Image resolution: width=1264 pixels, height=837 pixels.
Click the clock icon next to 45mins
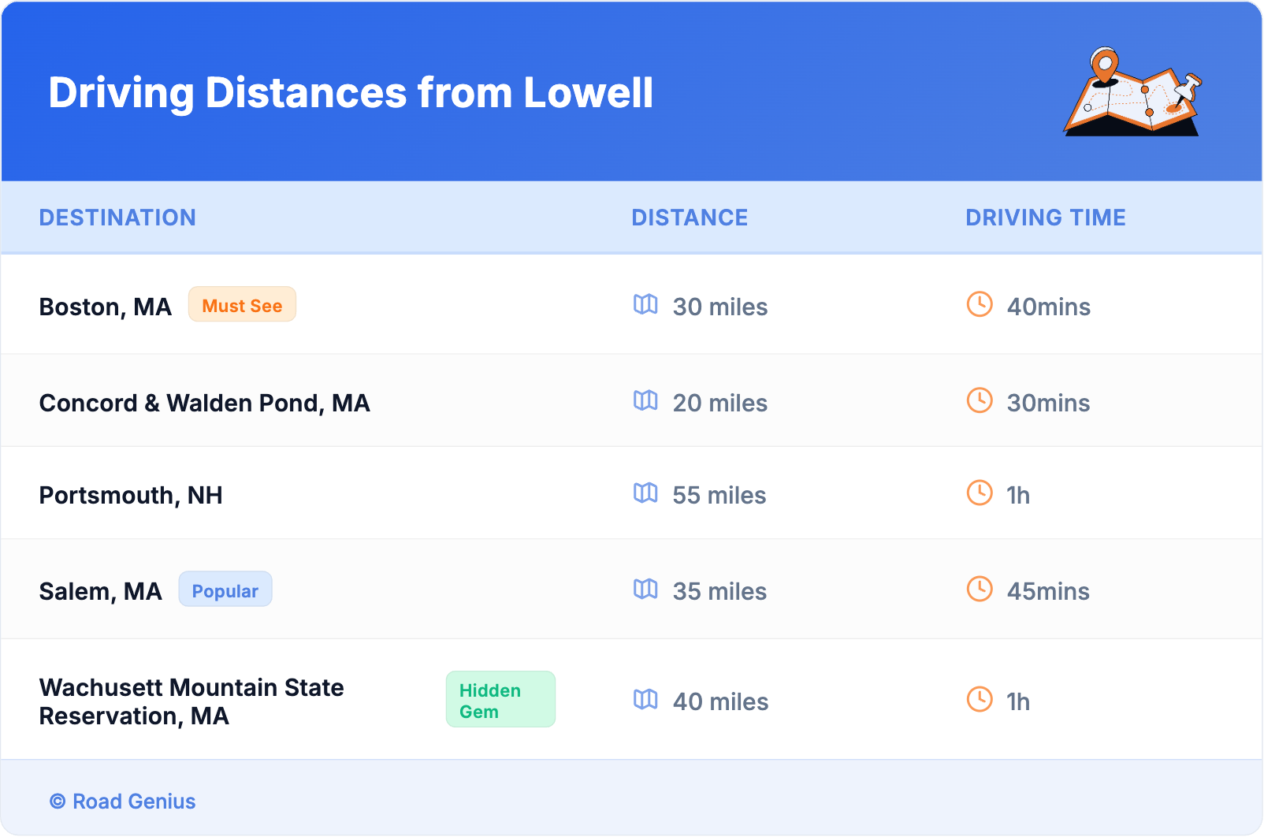(x=980, y=590)
